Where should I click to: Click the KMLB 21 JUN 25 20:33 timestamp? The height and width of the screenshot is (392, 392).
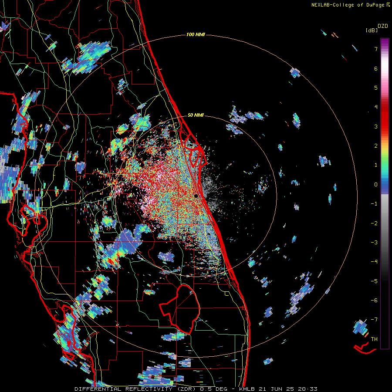click(x=278, y=389)
